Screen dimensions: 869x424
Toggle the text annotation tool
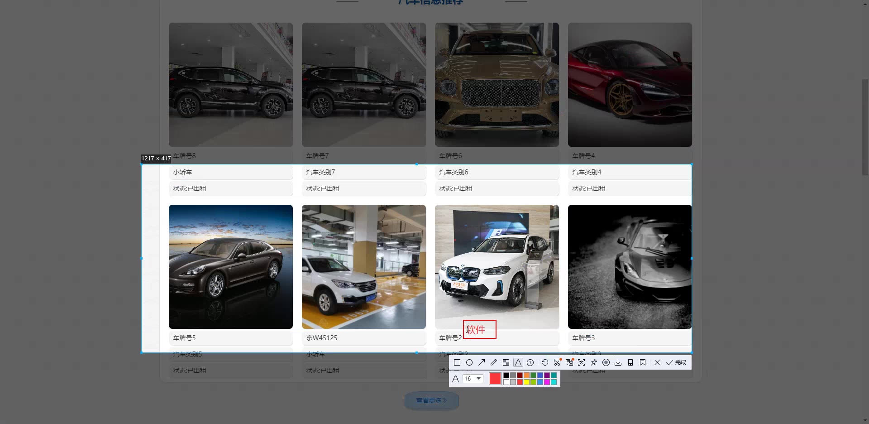[x=518, y=362]
